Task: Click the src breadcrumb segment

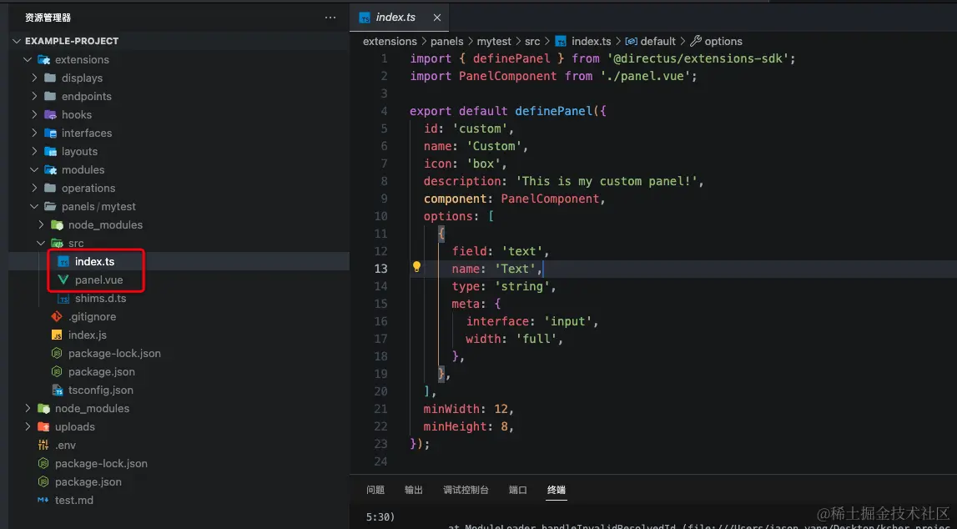Action: (532, 42)
